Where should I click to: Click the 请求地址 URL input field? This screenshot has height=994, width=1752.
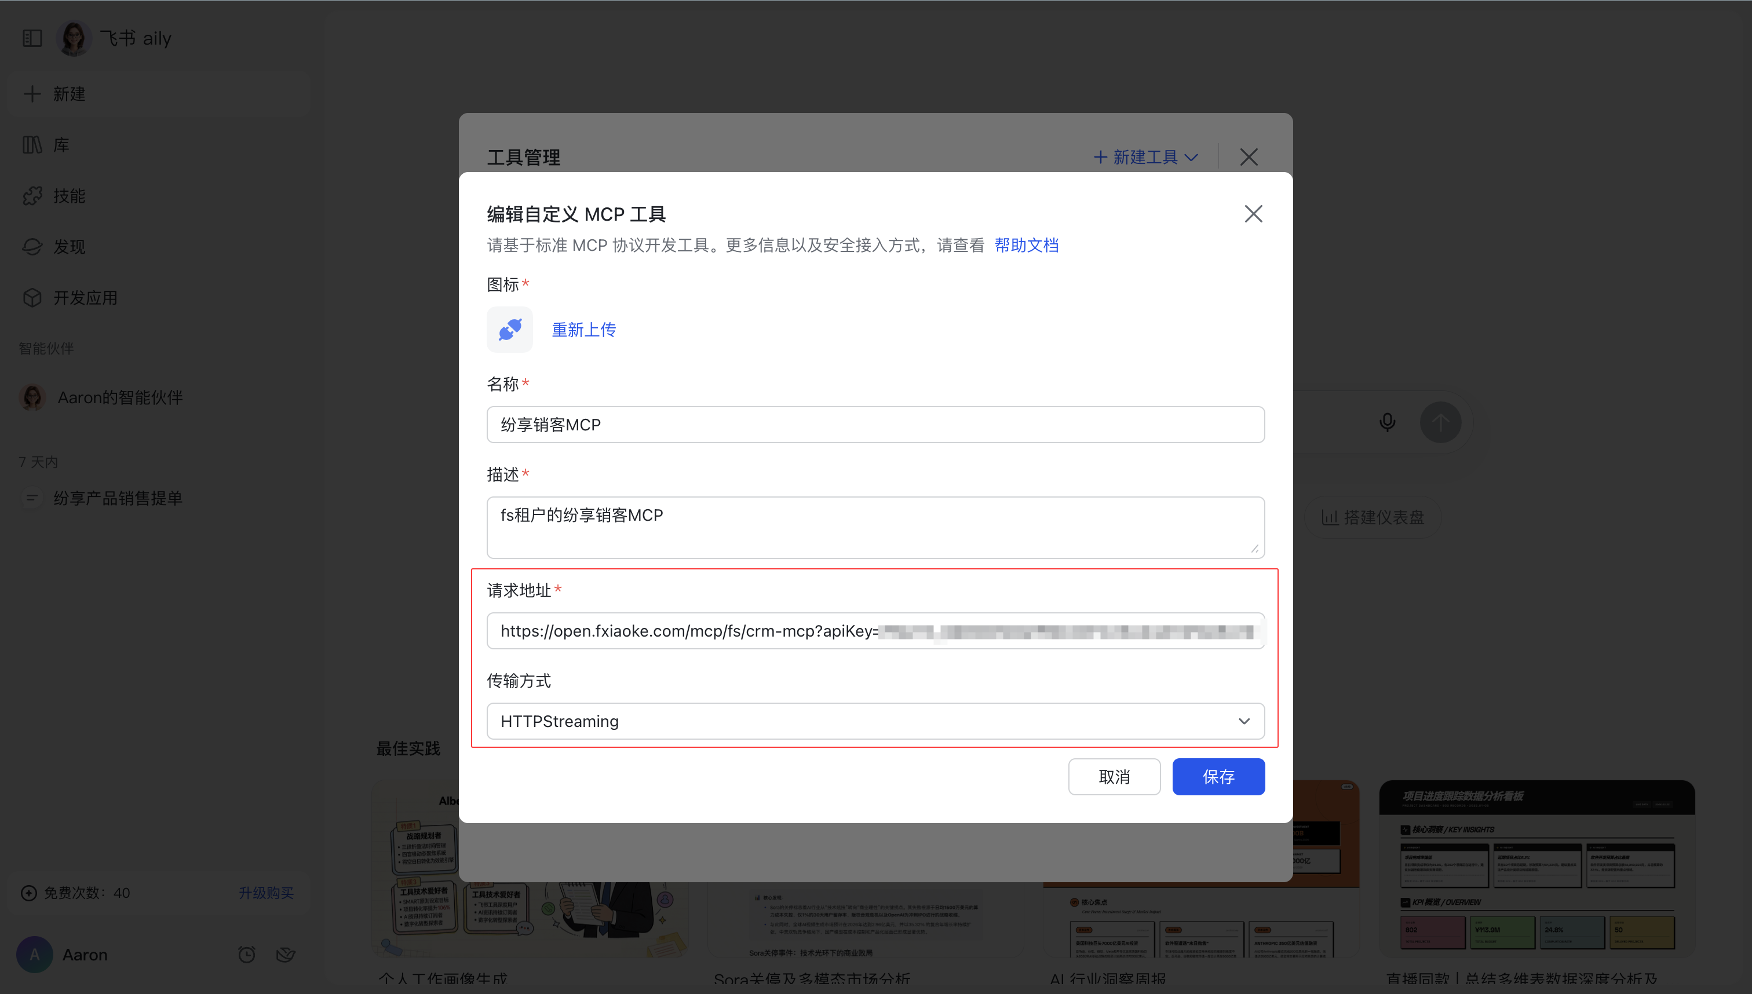pyautogui.click(x=875, y=631)
